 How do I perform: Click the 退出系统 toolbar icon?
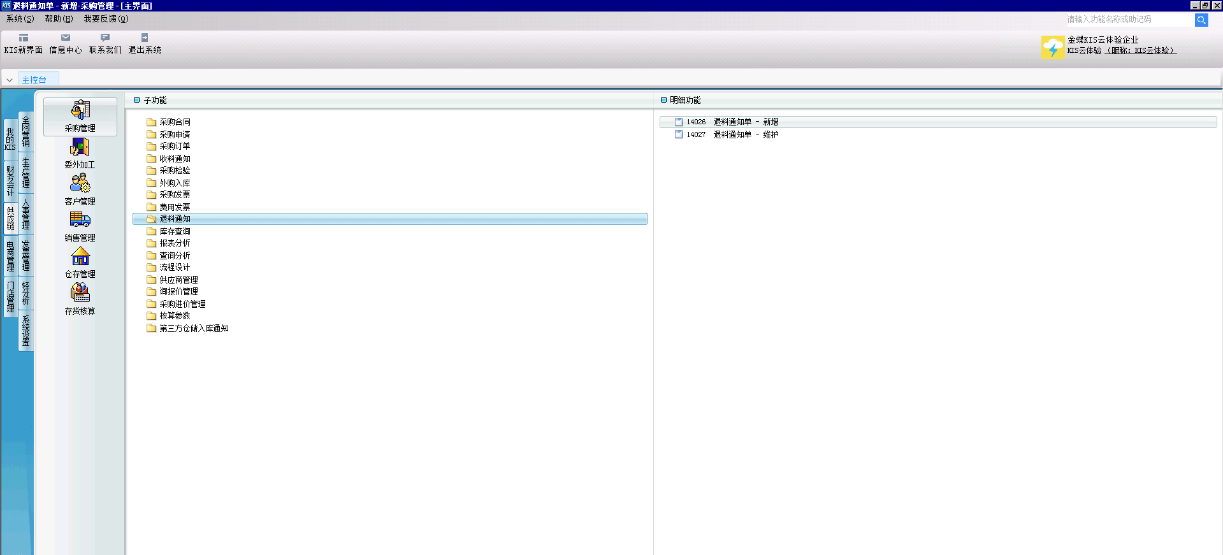point(145,38)
